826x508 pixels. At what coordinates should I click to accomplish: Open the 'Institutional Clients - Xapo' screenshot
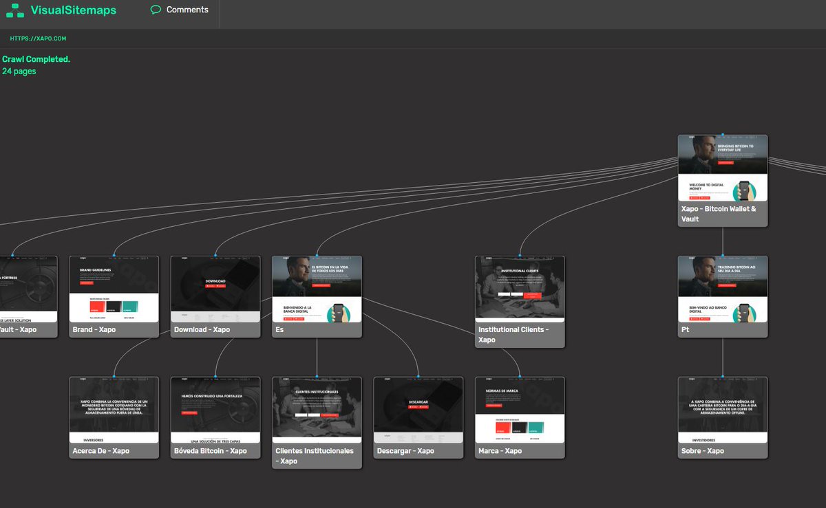click(520, 289)
